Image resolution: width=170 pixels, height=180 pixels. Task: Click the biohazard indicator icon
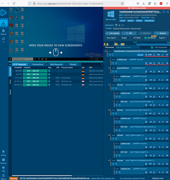(119, 25)
